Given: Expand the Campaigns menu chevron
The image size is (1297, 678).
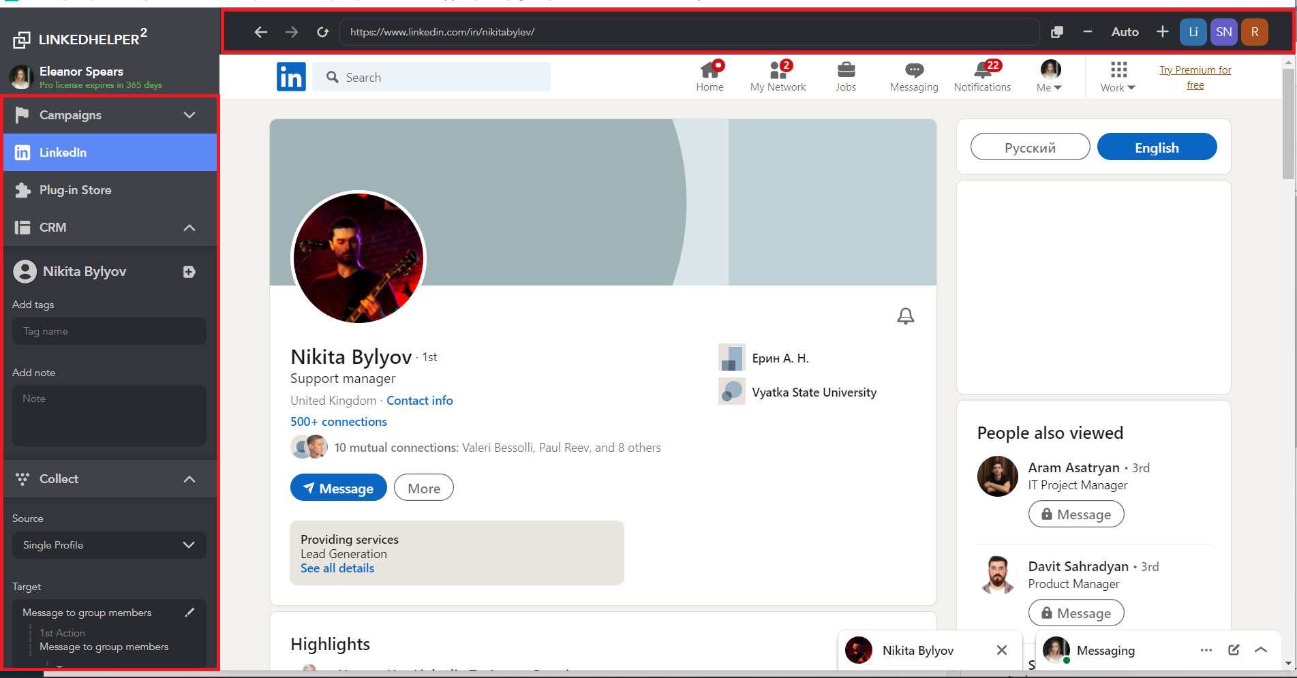Looking at the screenshot, I should [189, 115].
